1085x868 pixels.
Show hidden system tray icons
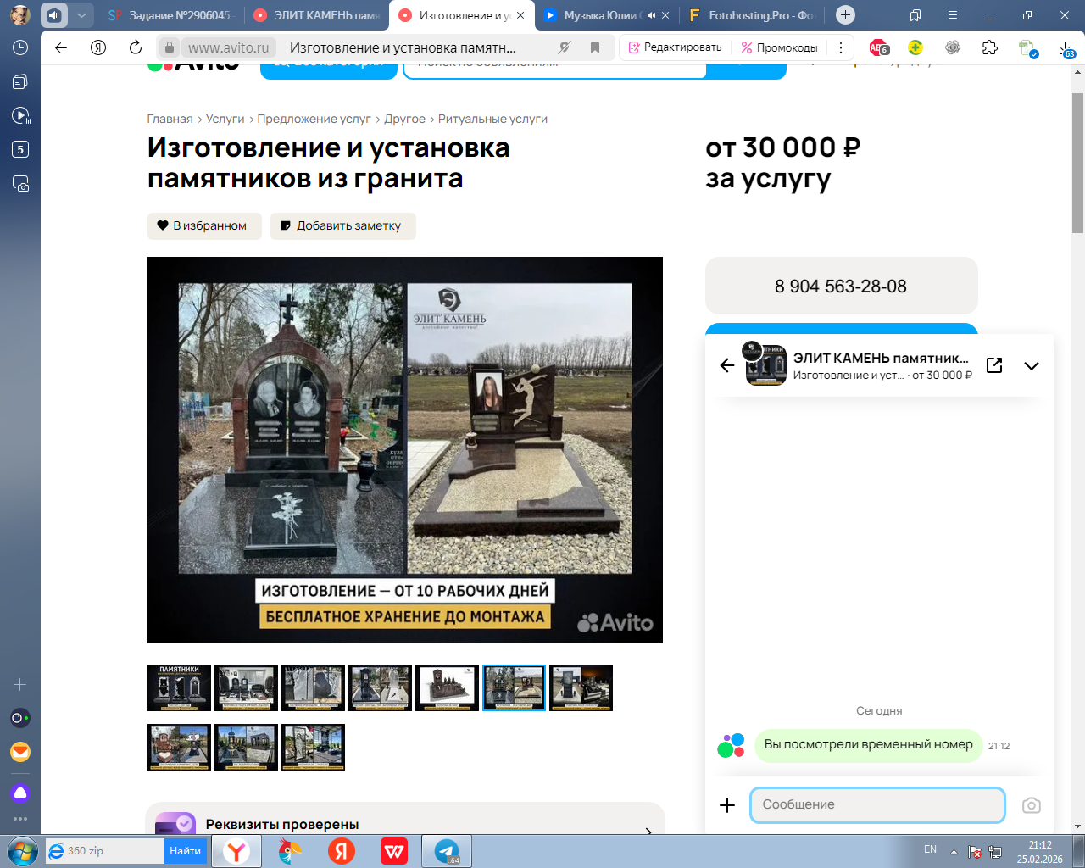(x=954, y=851)
